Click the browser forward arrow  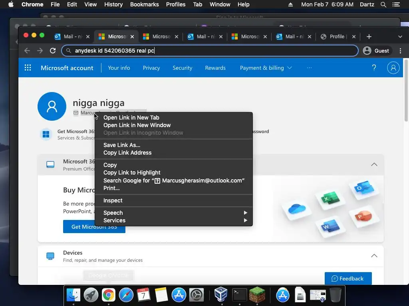40,51
